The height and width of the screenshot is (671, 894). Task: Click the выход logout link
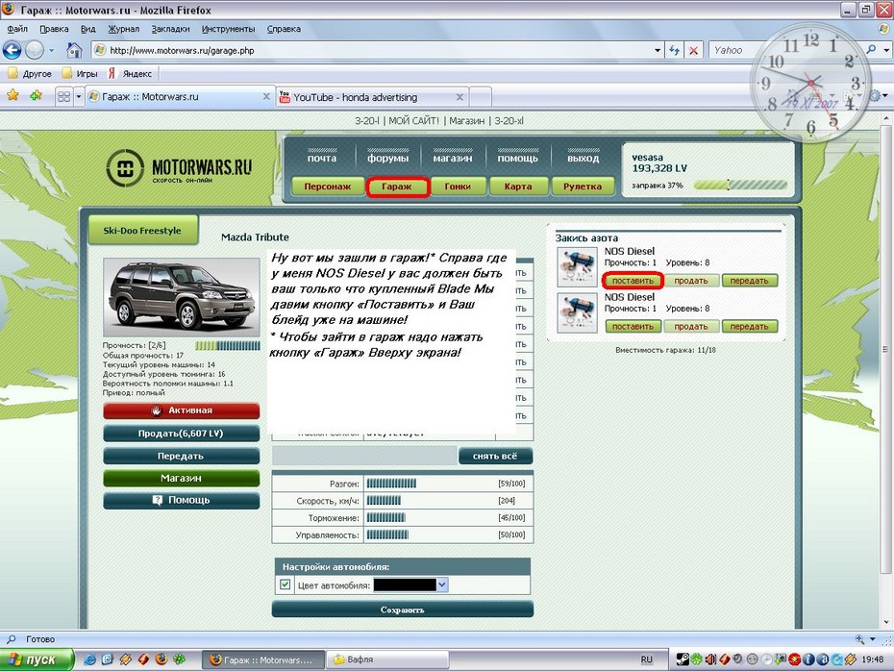[584, 158]
